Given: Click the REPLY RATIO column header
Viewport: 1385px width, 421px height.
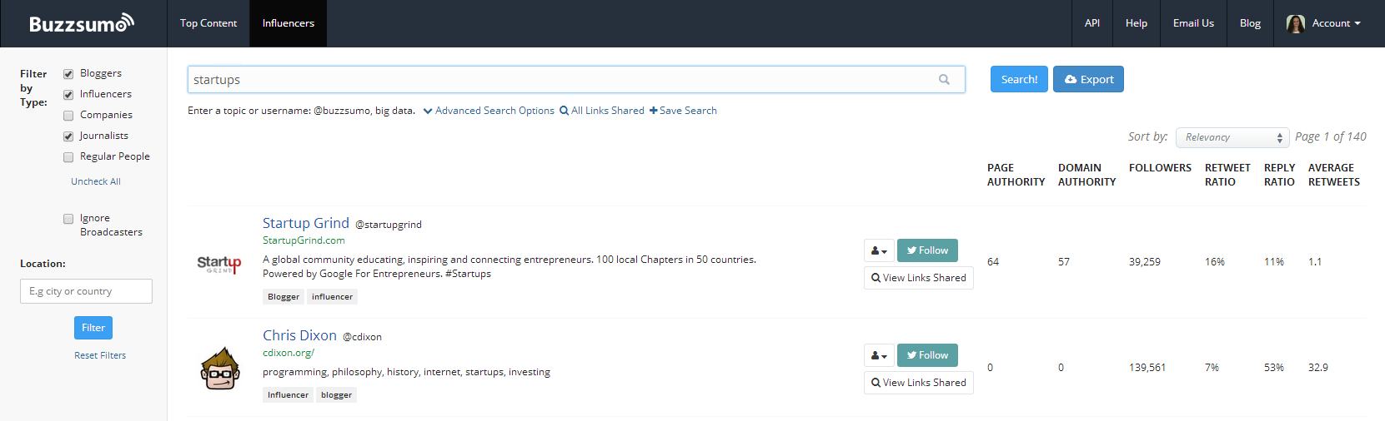Looking at the screenshot, I should pos(1279,175).
